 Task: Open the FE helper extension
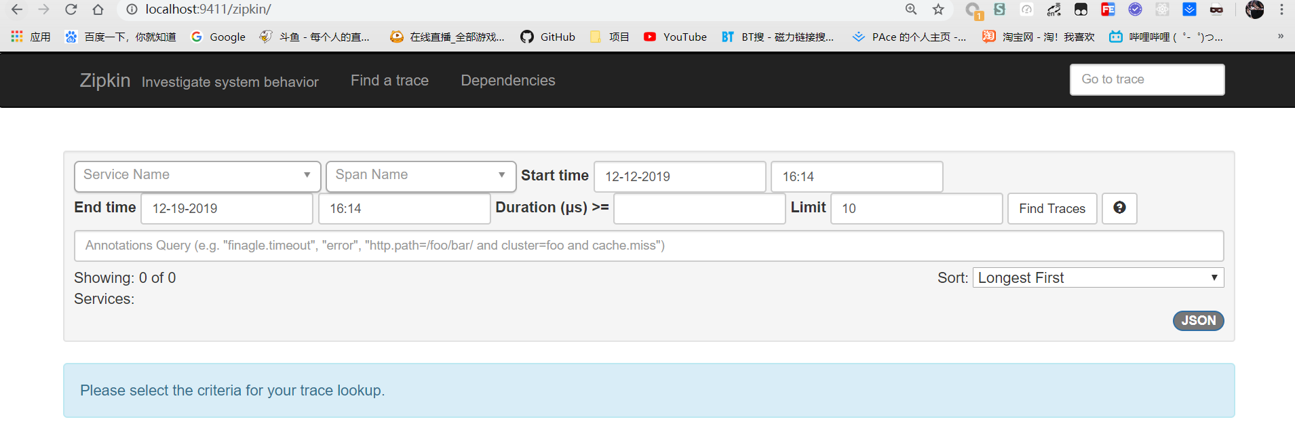tap(1108, 9)
